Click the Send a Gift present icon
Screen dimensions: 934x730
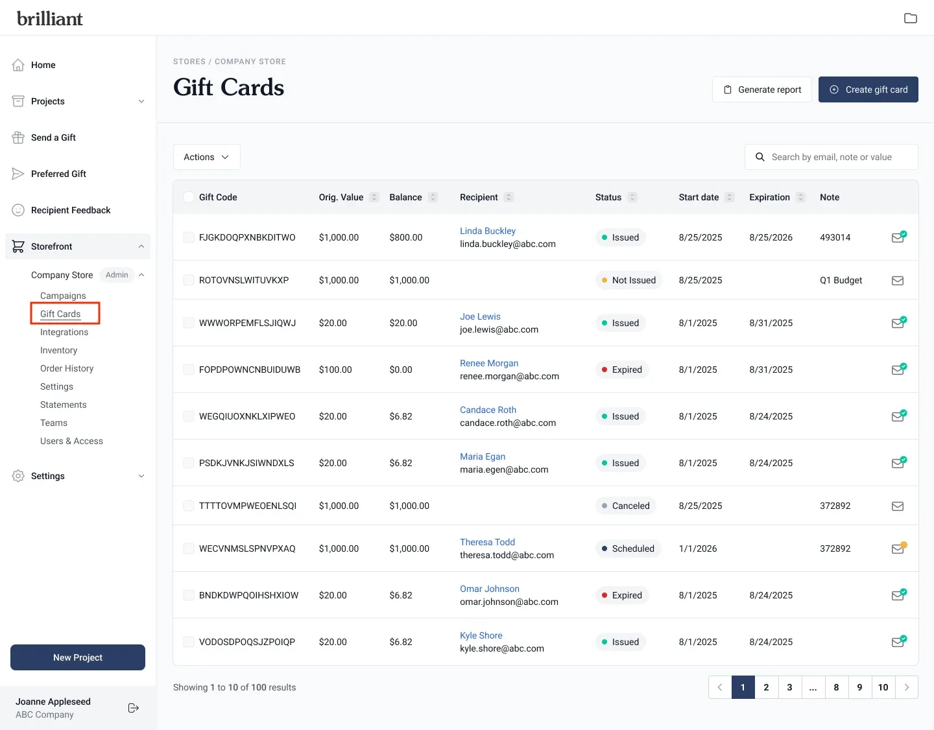(18, 137)
